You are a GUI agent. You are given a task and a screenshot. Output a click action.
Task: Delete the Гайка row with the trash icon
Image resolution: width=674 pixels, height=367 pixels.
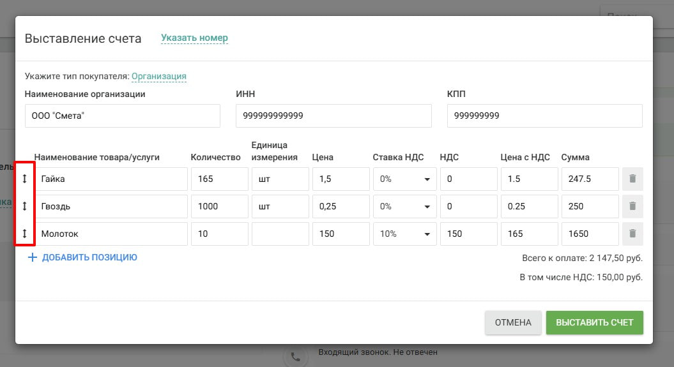(x=632, y=179)
